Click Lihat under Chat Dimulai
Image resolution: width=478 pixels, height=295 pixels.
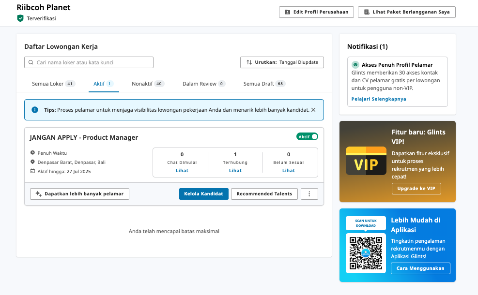(182, 171)
